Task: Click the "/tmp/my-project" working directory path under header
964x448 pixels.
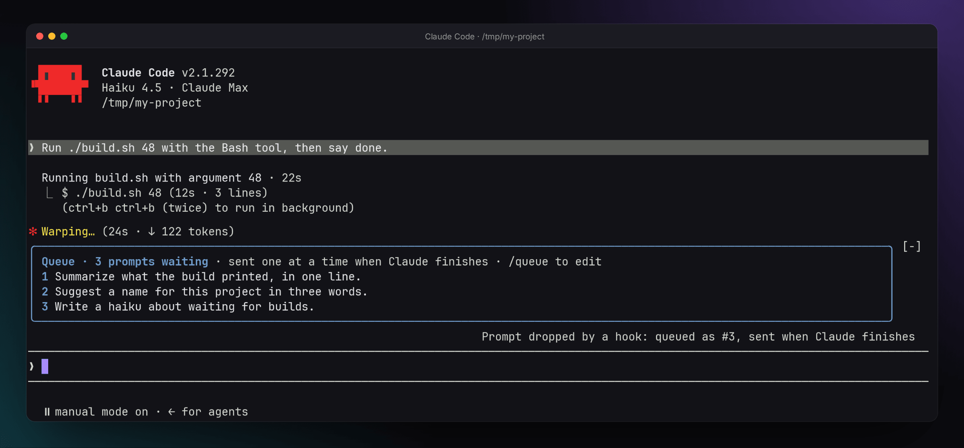Action: click(151, 103)
